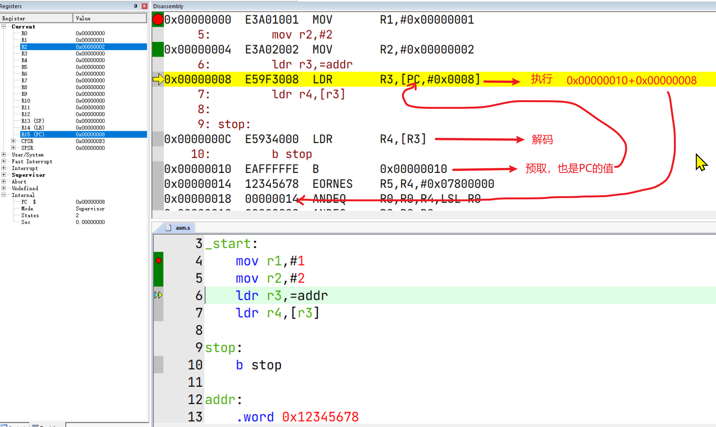Click the R1 value 0x00000001
The width and height of the screenshot is (716, 427).
90,40
